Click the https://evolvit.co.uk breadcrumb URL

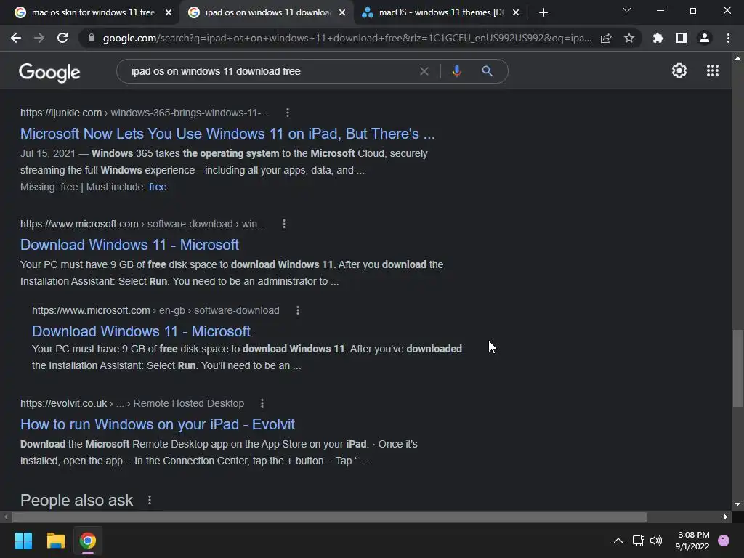64,403
